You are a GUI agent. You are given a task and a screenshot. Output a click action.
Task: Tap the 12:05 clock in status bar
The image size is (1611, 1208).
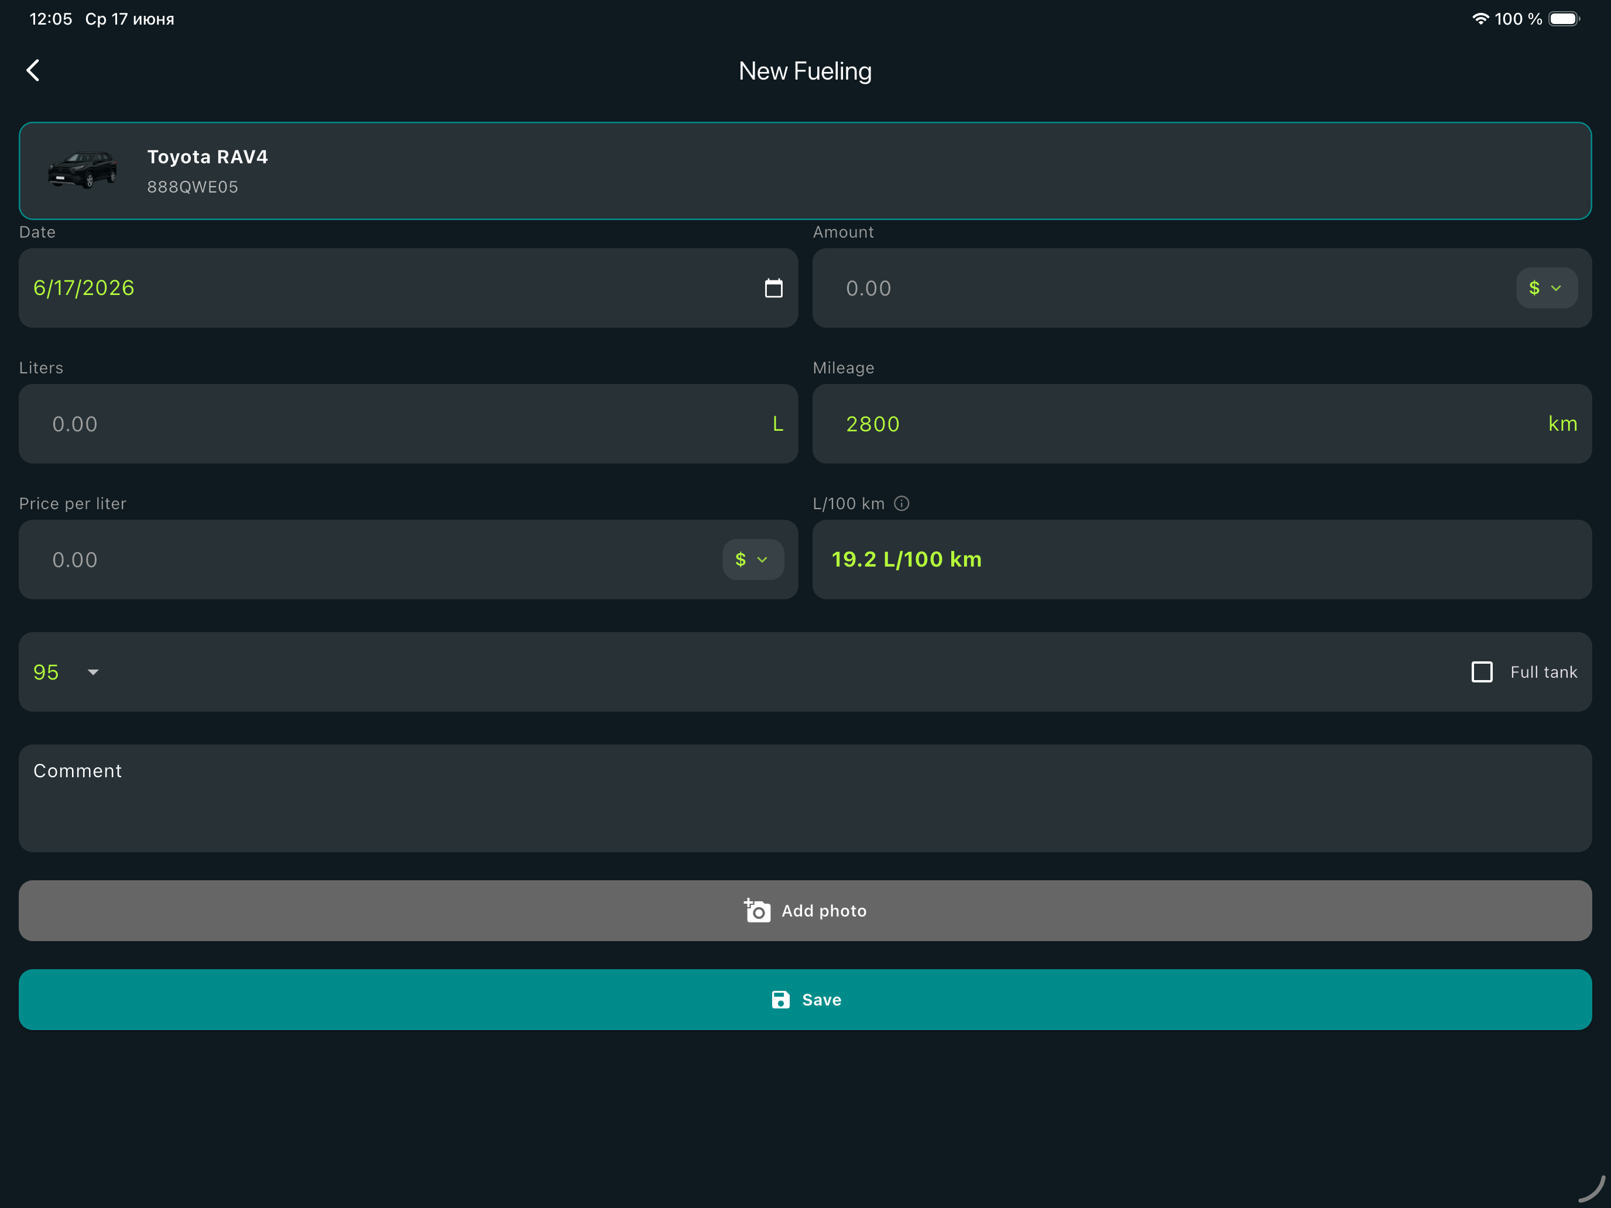[x=51, y=19]
